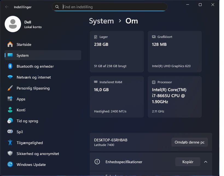Click the search magnifier icon
224x176 pixels.
click(57, 7)
